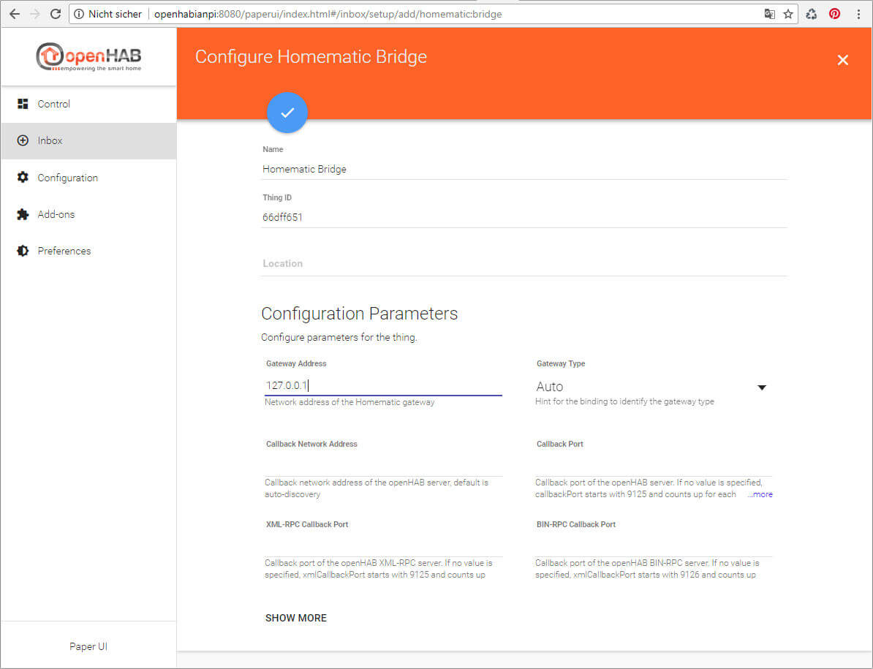
Task: Click text Network address of the Homematic gateway
Action: pos(349,402)
